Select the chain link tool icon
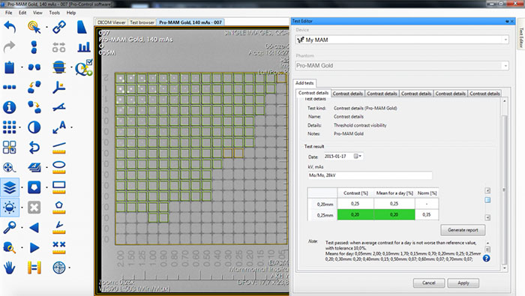Screen dimensions: 525x296 (x=59, y=27)
